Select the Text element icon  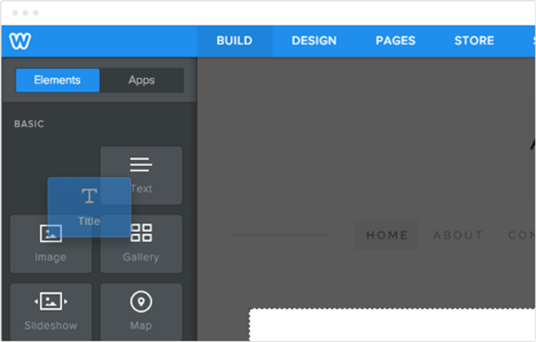pos(141,165)
